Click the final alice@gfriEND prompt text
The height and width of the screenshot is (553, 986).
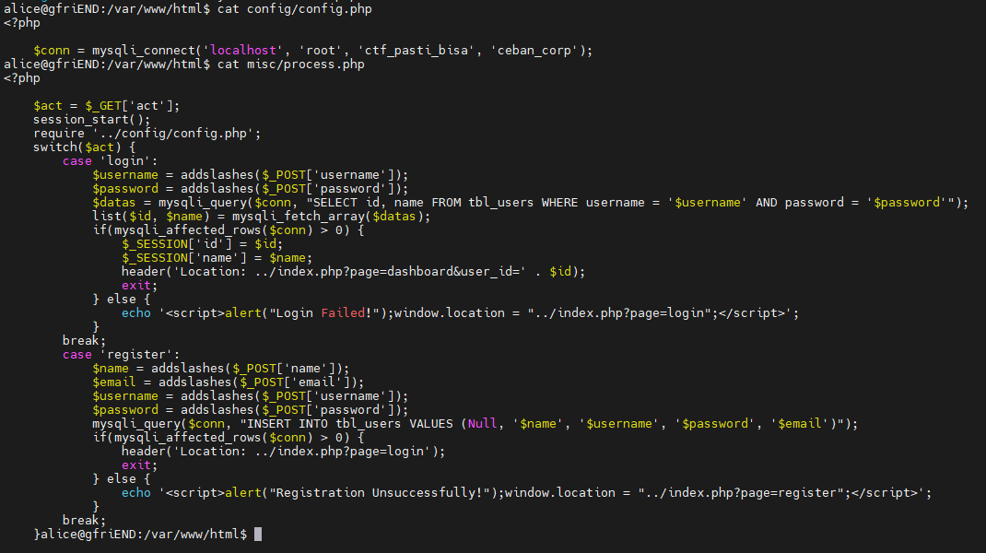coord(144,535)
